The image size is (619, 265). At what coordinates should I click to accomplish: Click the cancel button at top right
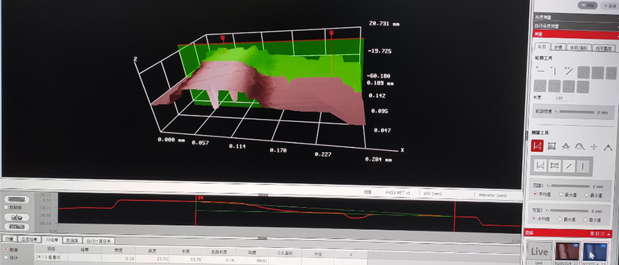tap(610, 6)
